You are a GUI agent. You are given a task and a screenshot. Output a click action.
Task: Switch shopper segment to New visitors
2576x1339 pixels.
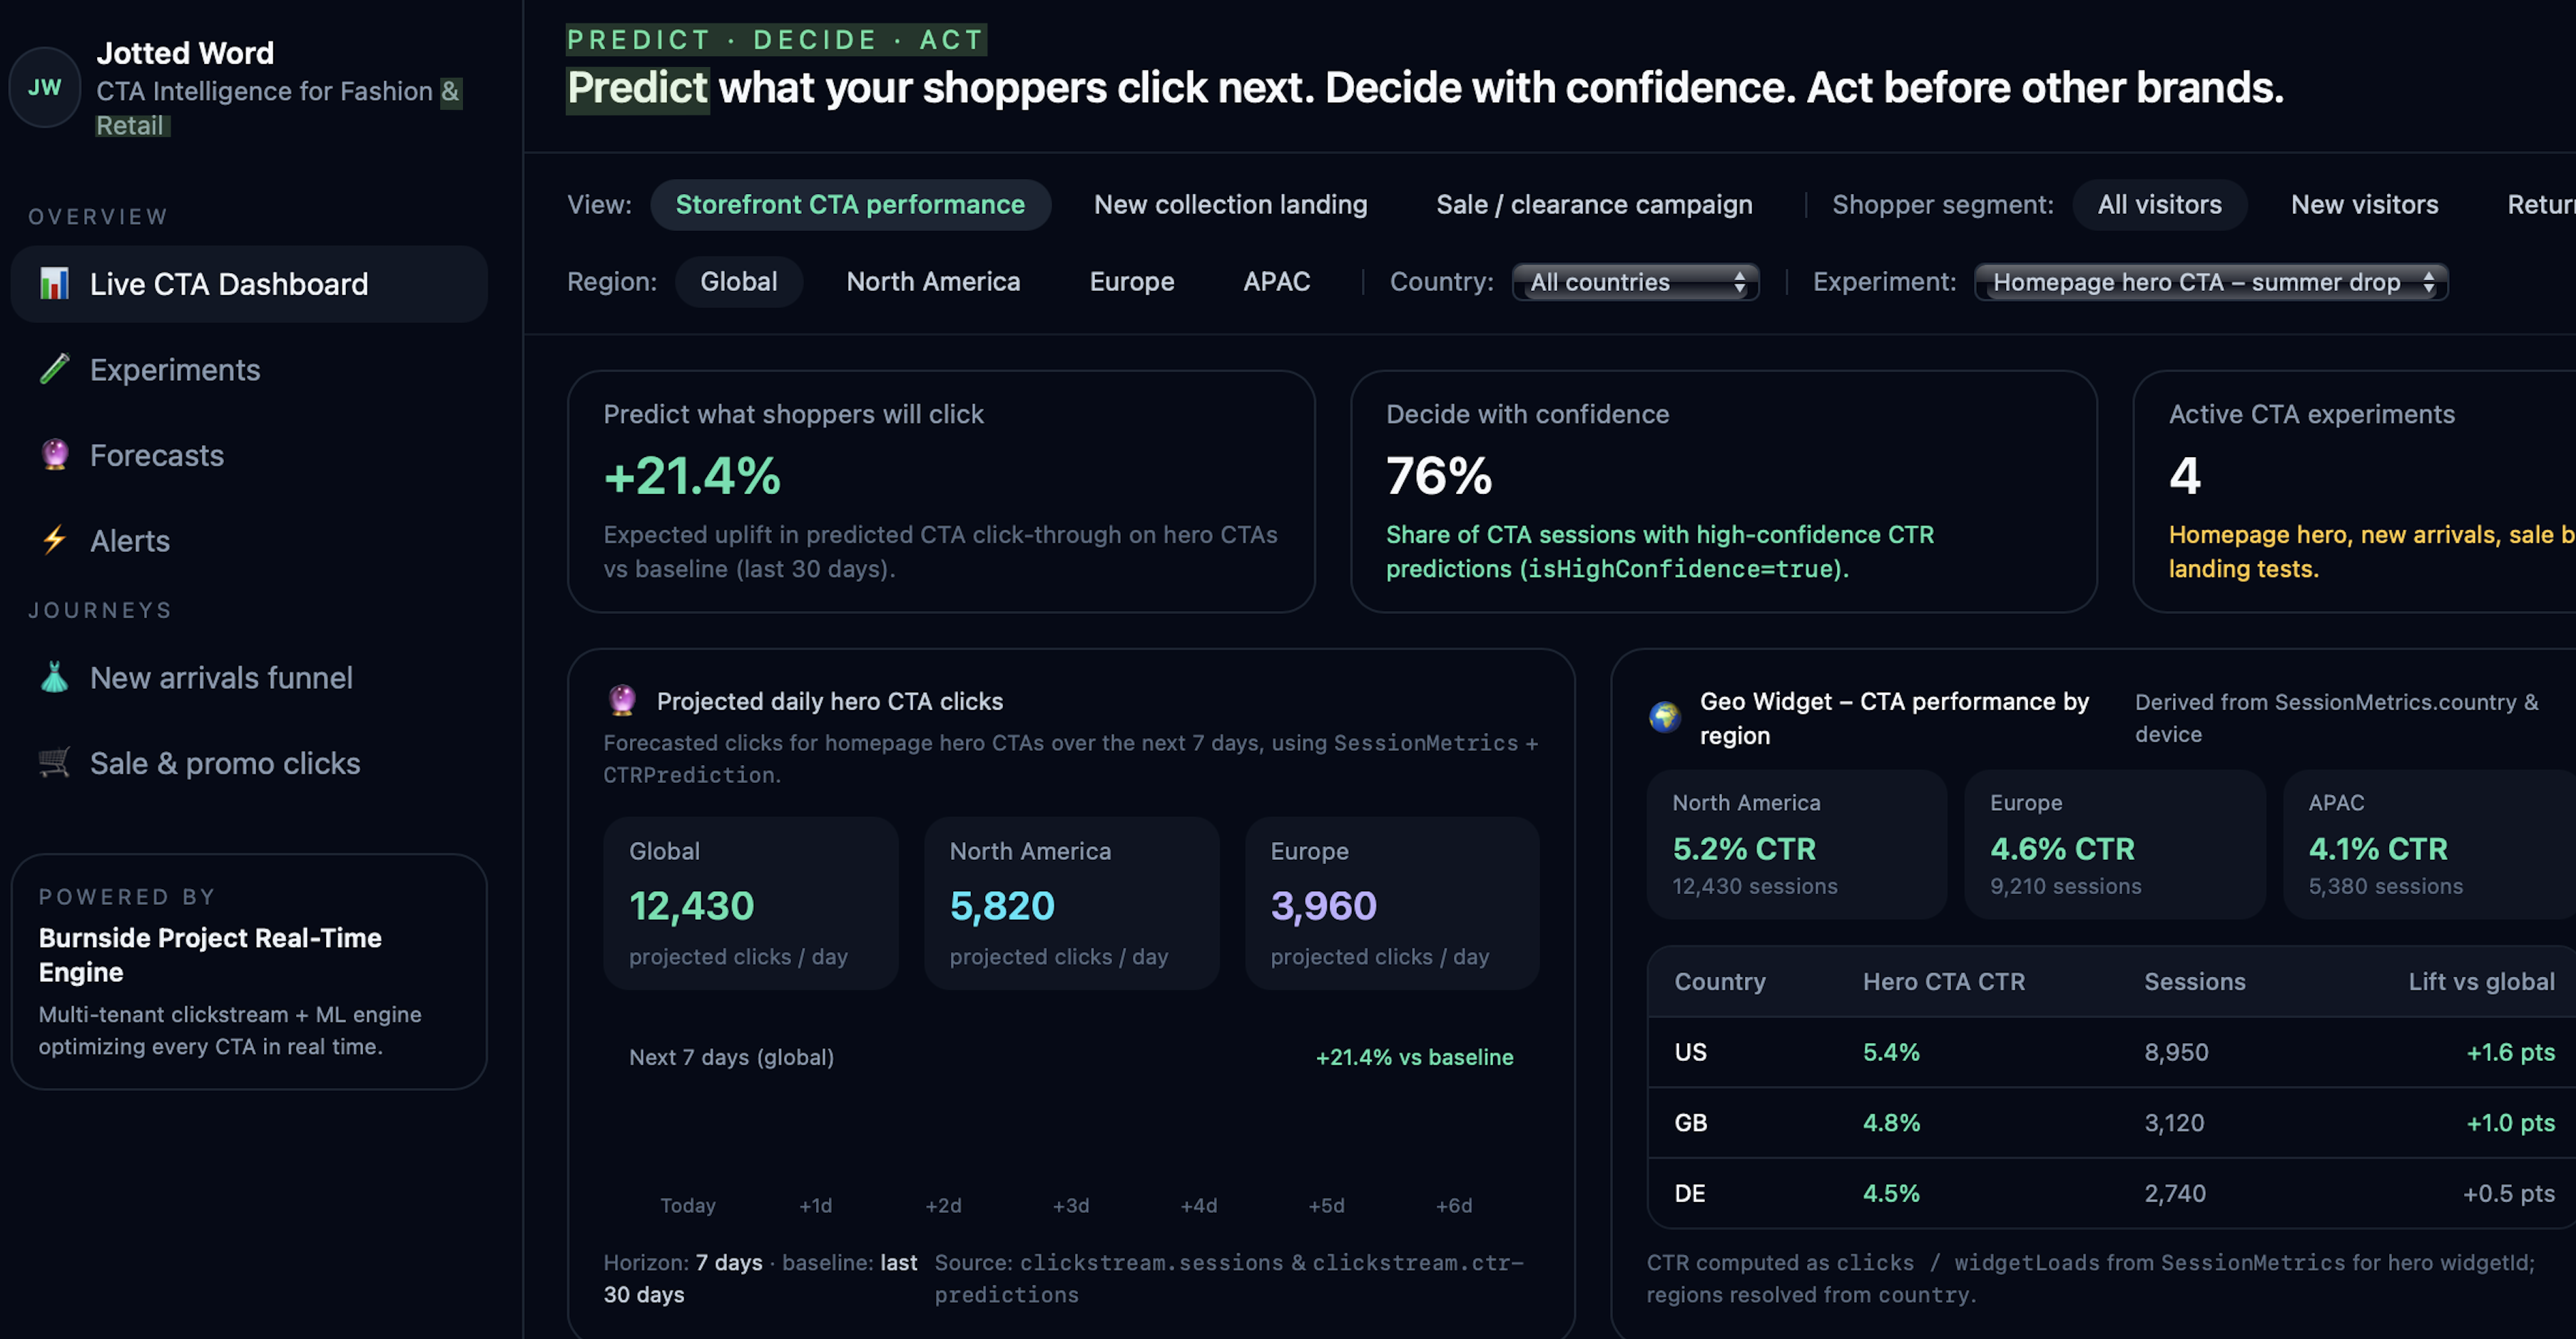[2364, 204]
